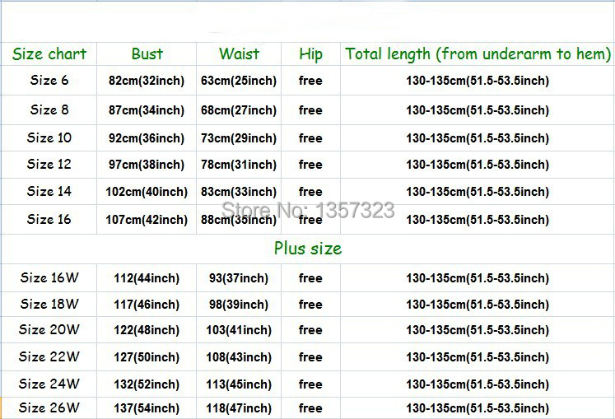Image resolution: width=615 pixels, height=419 pixels.
Task: Select the Bust column header
Action: click(x=147, y=54)
